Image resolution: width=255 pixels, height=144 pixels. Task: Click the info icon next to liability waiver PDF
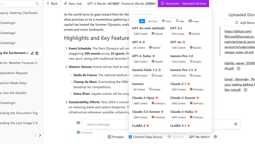[238, 69]
